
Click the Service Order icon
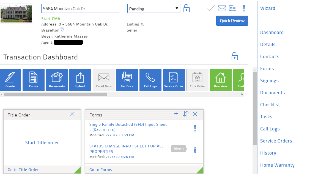coord(174,80)
